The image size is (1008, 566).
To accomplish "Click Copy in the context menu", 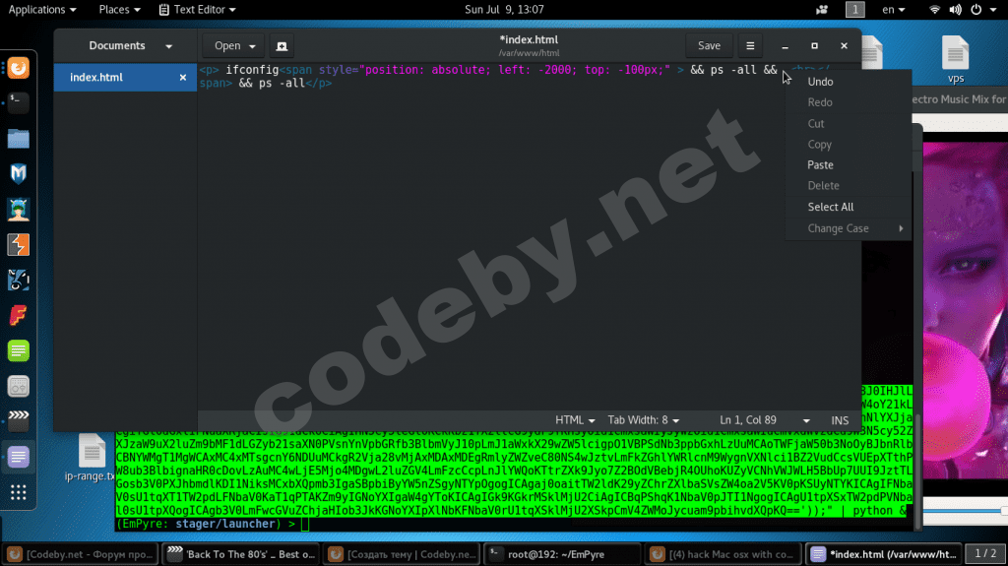I will (x=848, y=144).
